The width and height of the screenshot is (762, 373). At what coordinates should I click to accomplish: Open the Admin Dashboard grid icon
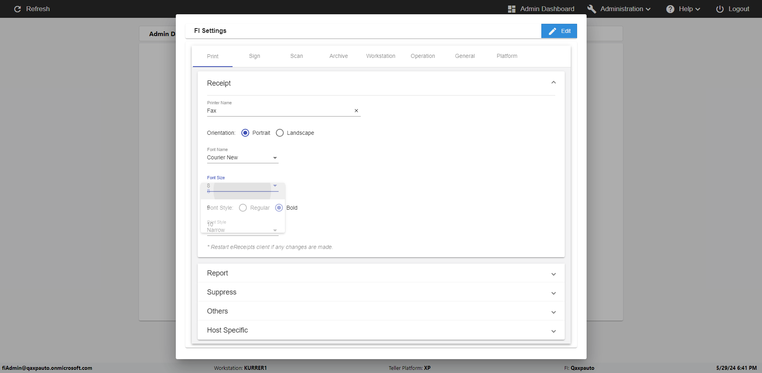pyautogui.click(x=512, y=9)
